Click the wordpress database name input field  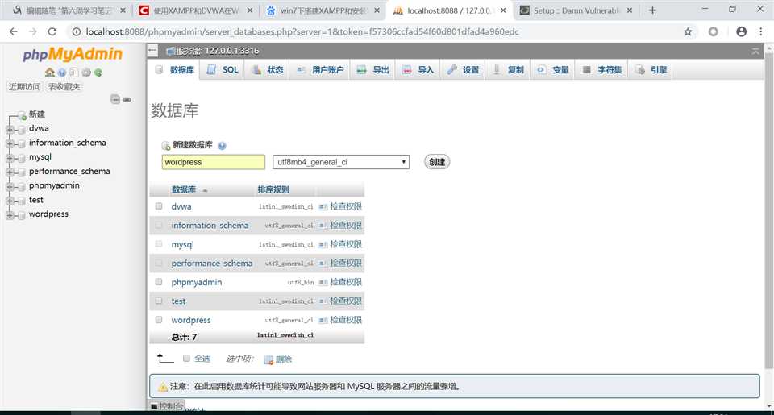pos(213,162)
